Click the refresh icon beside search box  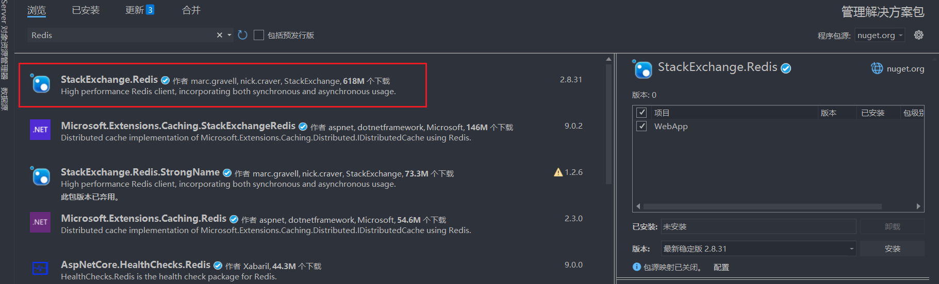243,35
